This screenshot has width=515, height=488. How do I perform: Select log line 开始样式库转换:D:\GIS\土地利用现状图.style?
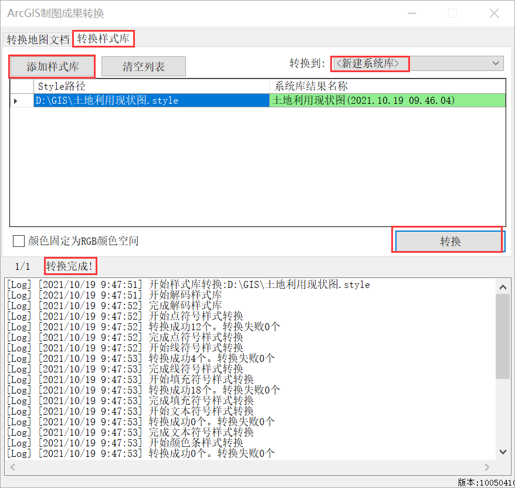[x=188, y=284]
